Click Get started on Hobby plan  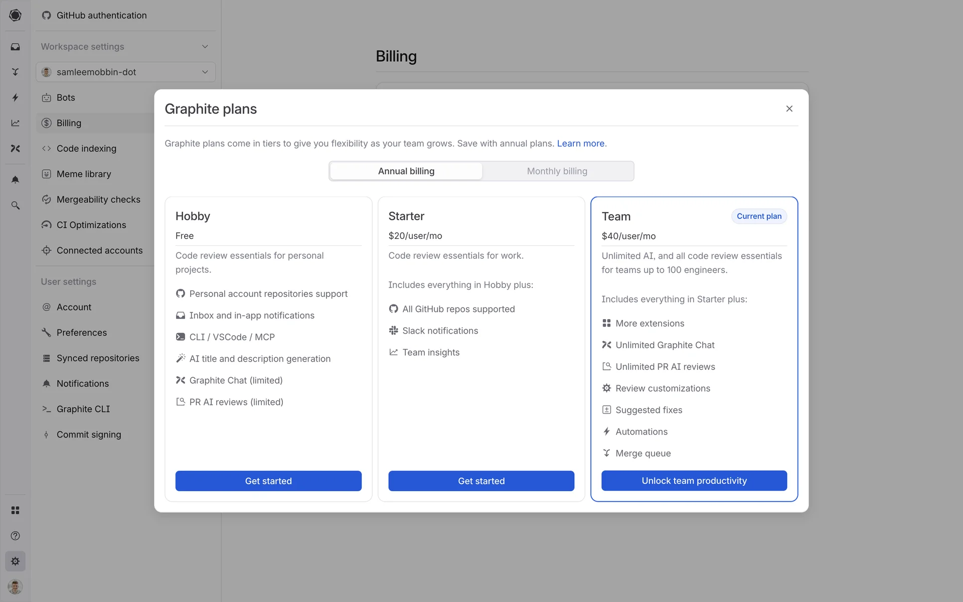[x=268, y=481]
